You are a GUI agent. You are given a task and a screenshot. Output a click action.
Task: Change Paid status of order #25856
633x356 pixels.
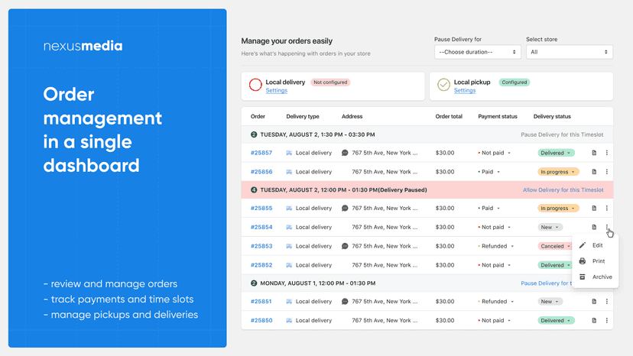click(x=489, y=172)
